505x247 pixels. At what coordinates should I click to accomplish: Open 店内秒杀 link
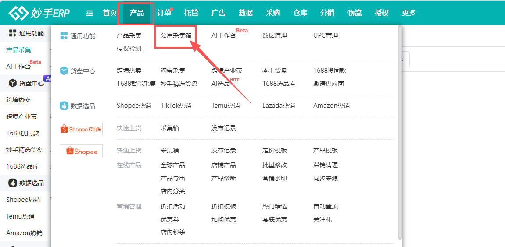tap(173, 232)
